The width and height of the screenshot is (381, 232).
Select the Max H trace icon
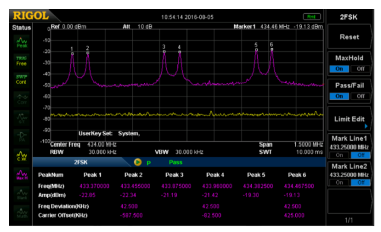tap(22, 175)
